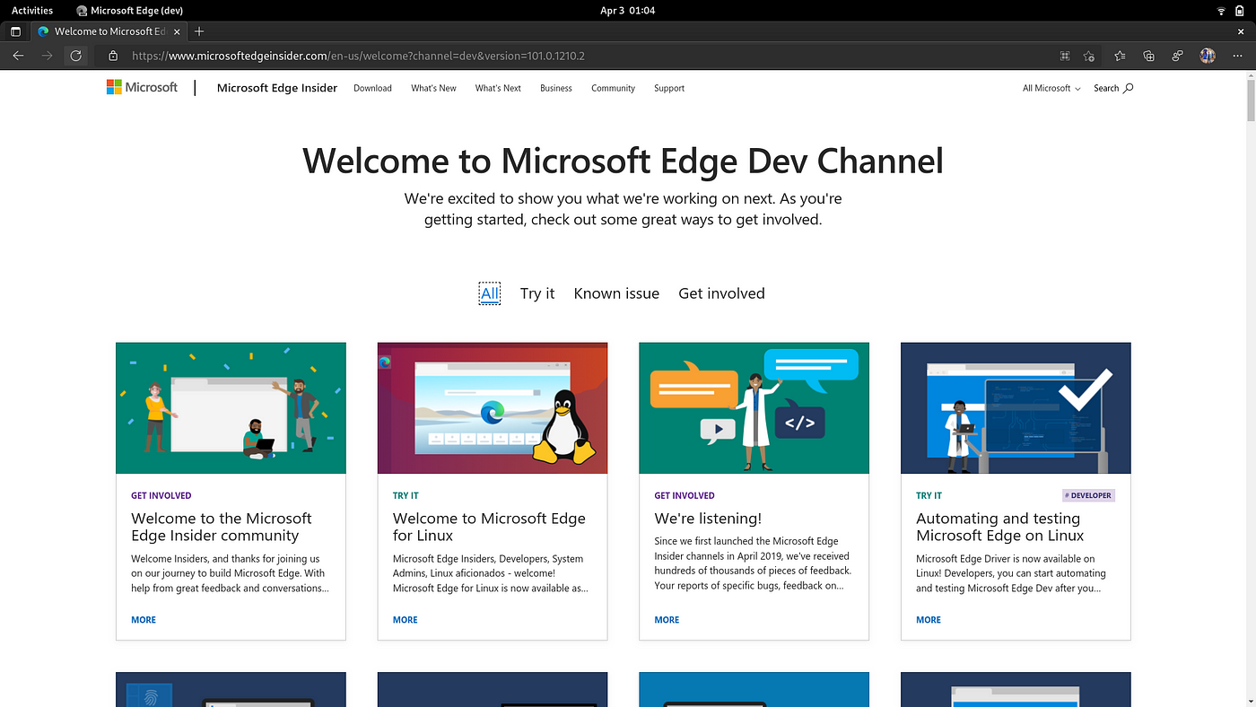Click MORE on the Edge for Linux card

406,620
